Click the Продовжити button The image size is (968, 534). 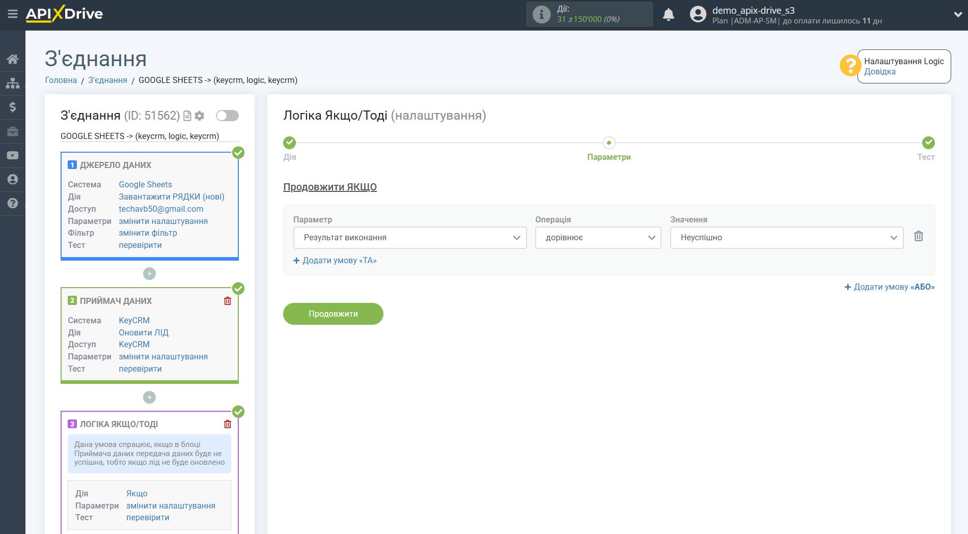click(333, 314)
